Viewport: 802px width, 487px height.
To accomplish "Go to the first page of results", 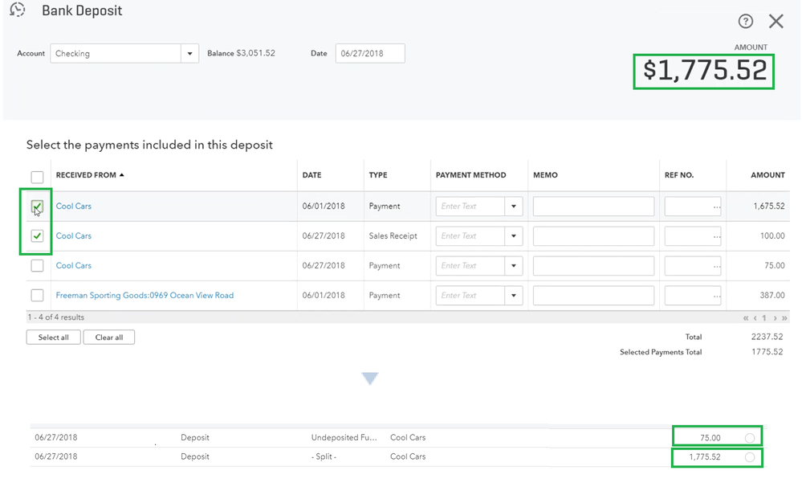I will 746,318.
